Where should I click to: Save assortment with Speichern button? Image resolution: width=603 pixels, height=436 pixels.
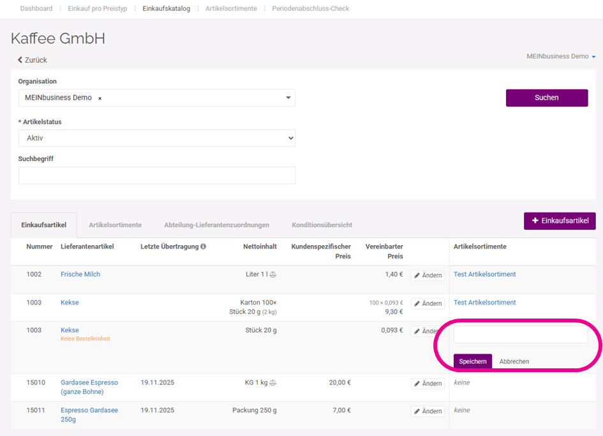point(472,361)
